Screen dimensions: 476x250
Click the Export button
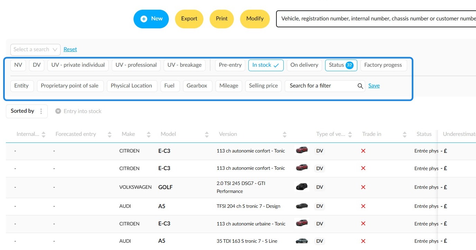tap(189, 19)
